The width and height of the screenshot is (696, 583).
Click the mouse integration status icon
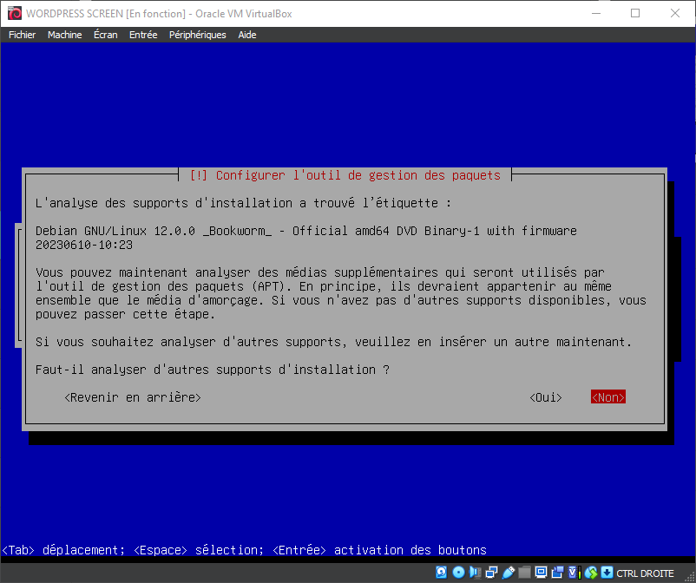tap(590, 573)
